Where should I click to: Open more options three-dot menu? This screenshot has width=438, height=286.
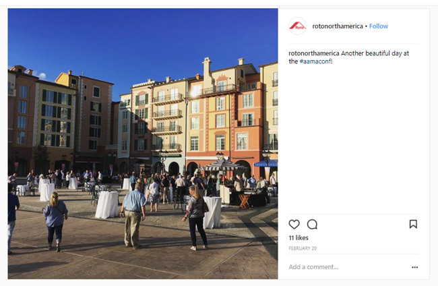[415, 267]
